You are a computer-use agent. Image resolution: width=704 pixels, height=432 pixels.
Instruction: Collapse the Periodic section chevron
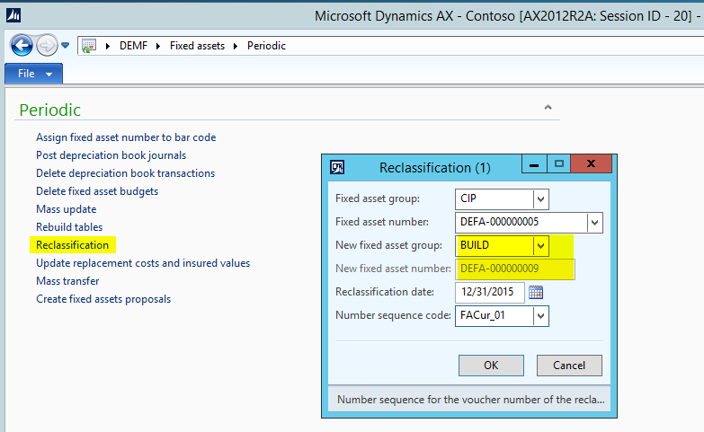pos(548,108)
